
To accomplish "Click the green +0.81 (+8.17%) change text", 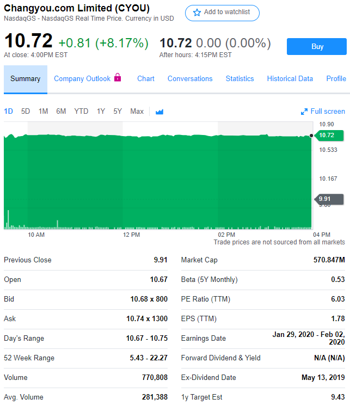I will point(103,43).
